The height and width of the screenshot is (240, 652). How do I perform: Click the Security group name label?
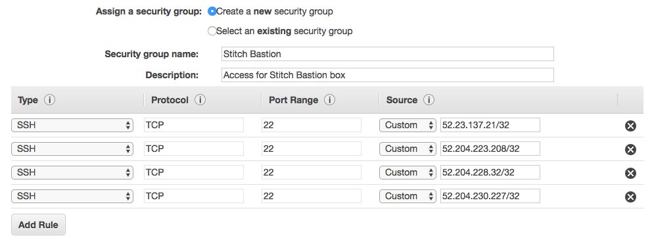click(152, 54)
